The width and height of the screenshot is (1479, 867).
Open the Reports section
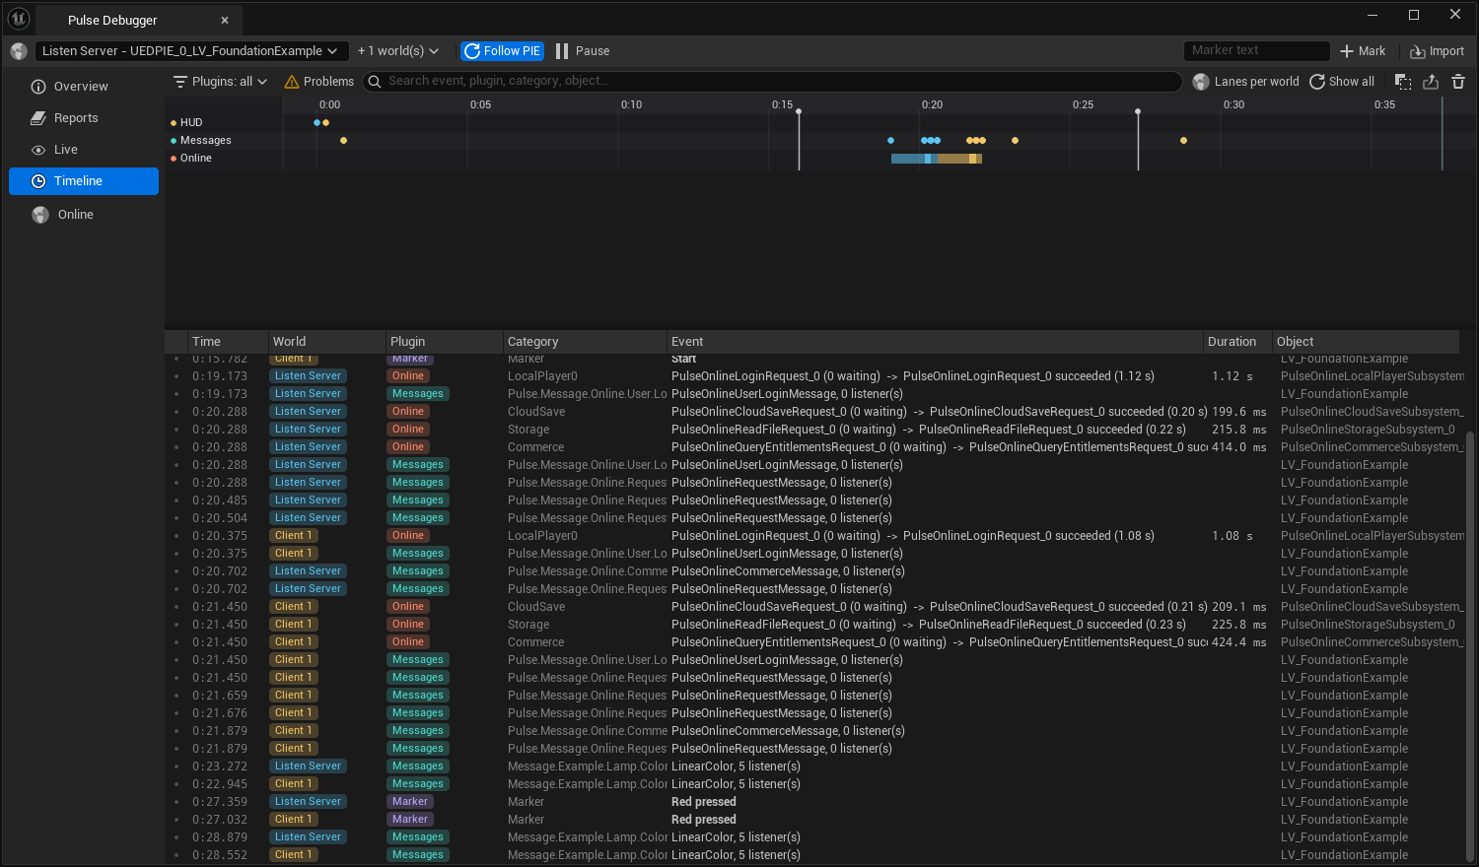(84, 118)
